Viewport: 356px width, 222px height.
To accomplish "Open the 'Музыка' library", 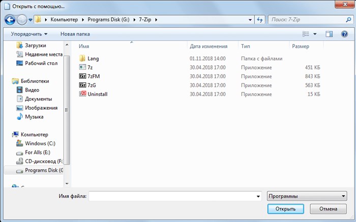I will pos(34,117).
